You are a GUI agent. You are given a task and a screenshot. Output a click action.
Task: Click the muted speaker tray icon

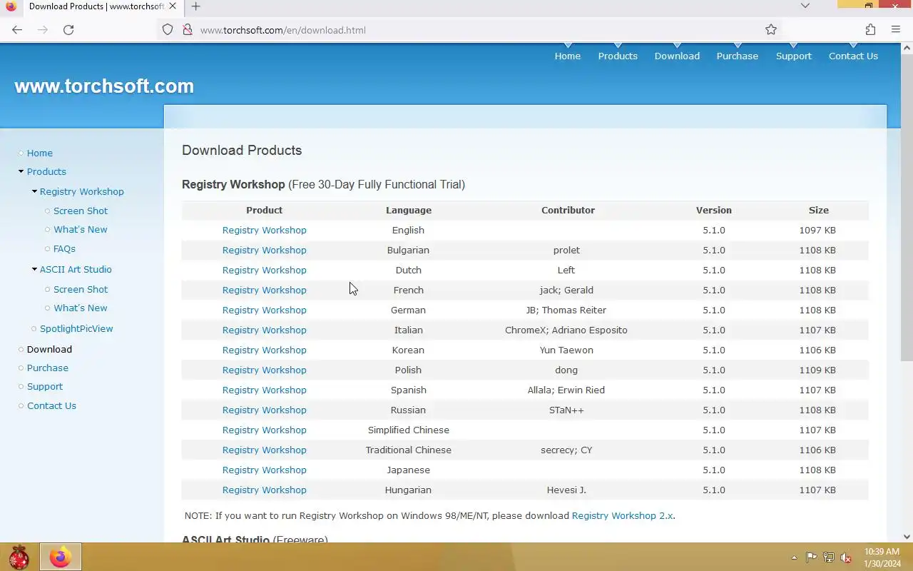[x=846, y=557]
